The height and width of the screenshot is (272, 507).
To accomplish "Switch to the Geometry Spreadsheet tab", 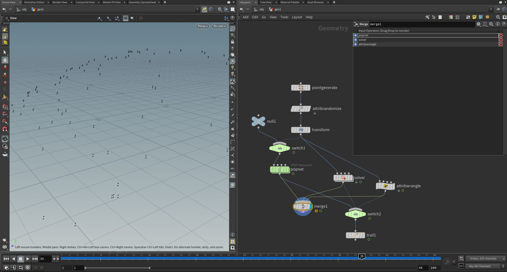I will coord(142,2).
